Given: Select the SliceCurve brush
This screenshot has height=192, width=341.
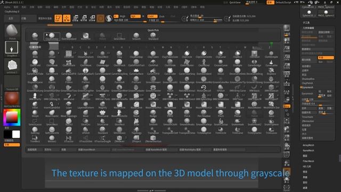Looking at the screenshot, I should (102, 122).
